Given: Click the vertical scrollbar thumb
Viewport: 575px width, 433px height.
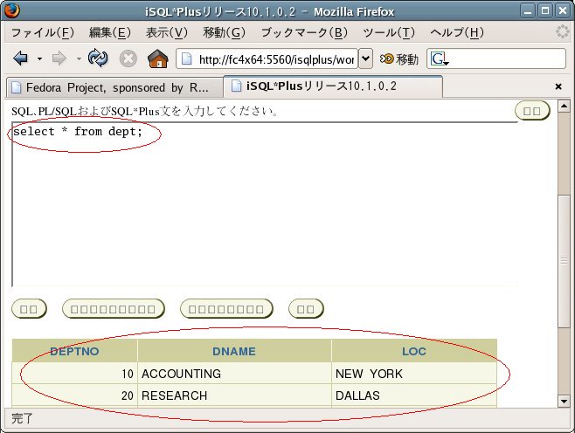Looking at the screenshot, I should (564, 261).
